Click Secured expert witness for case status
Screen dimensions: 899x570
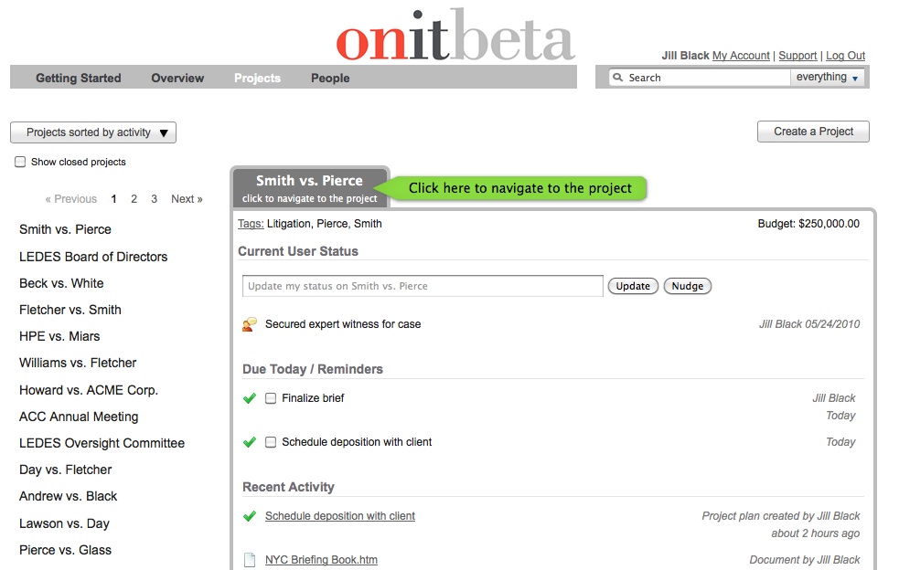pyautogui.click(x=343, y=324)
